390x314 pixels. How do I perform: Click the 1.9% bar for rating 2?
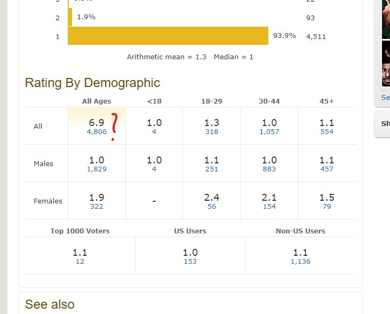tap(70, 17)
